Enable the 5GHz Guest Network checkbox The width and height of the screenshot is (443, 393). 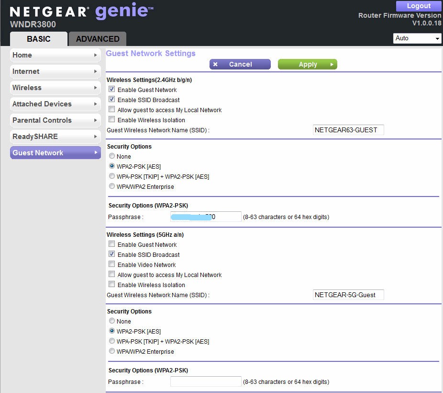click(112, 244)
